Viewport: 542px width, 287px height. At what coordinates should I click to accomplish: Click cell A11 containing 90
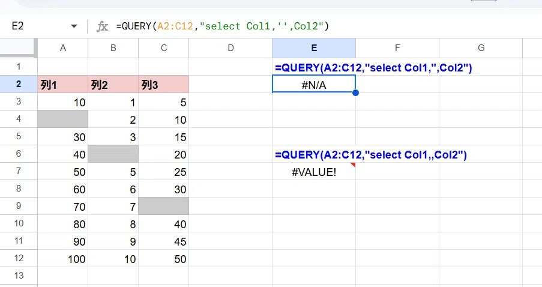pyautogui.click(x=63, y=241)
